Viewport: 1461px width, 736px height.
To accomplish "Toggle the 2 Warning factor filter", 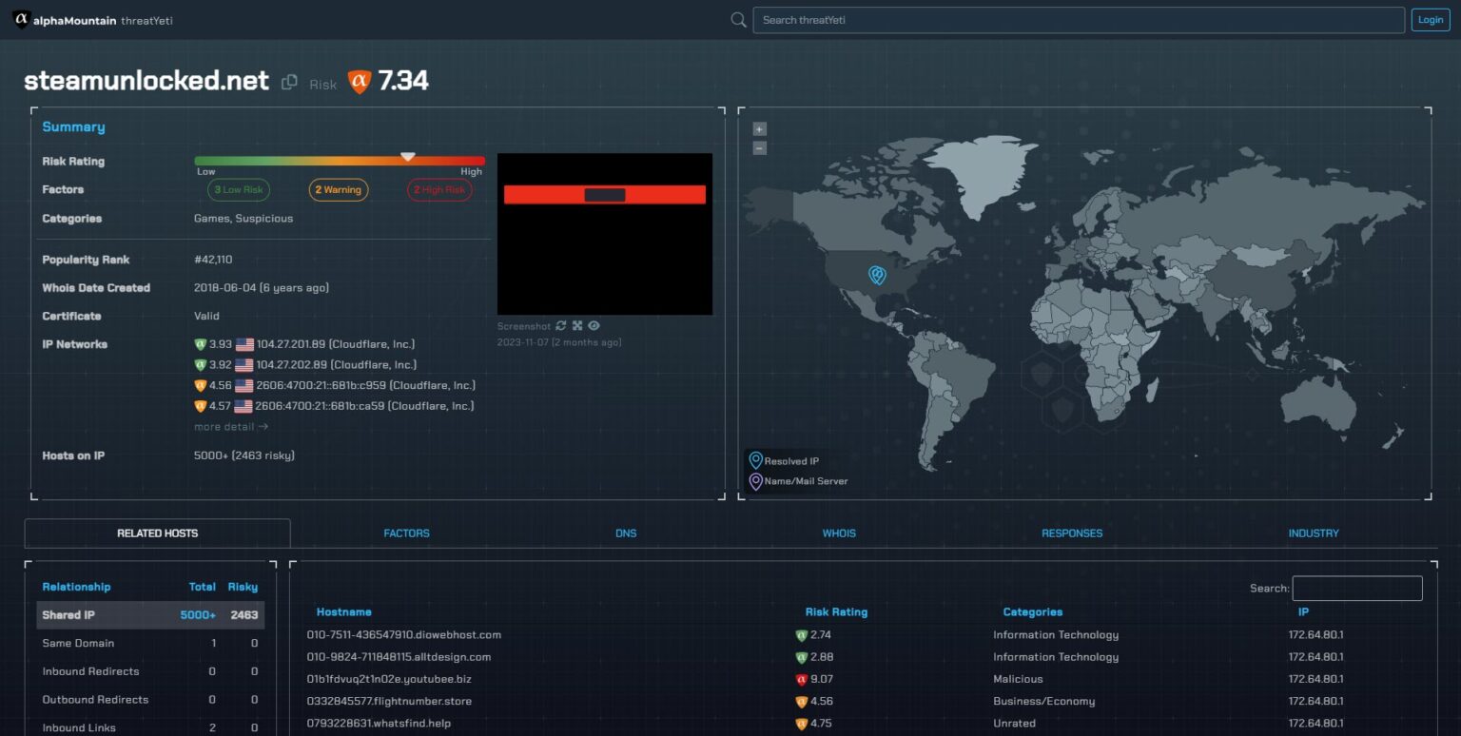I will (x=339, y=190).
